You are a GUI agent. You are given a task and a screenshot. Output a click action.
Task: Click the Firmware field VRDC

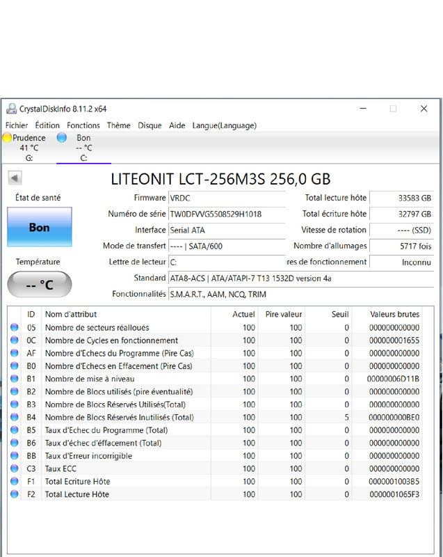point(227,198)
